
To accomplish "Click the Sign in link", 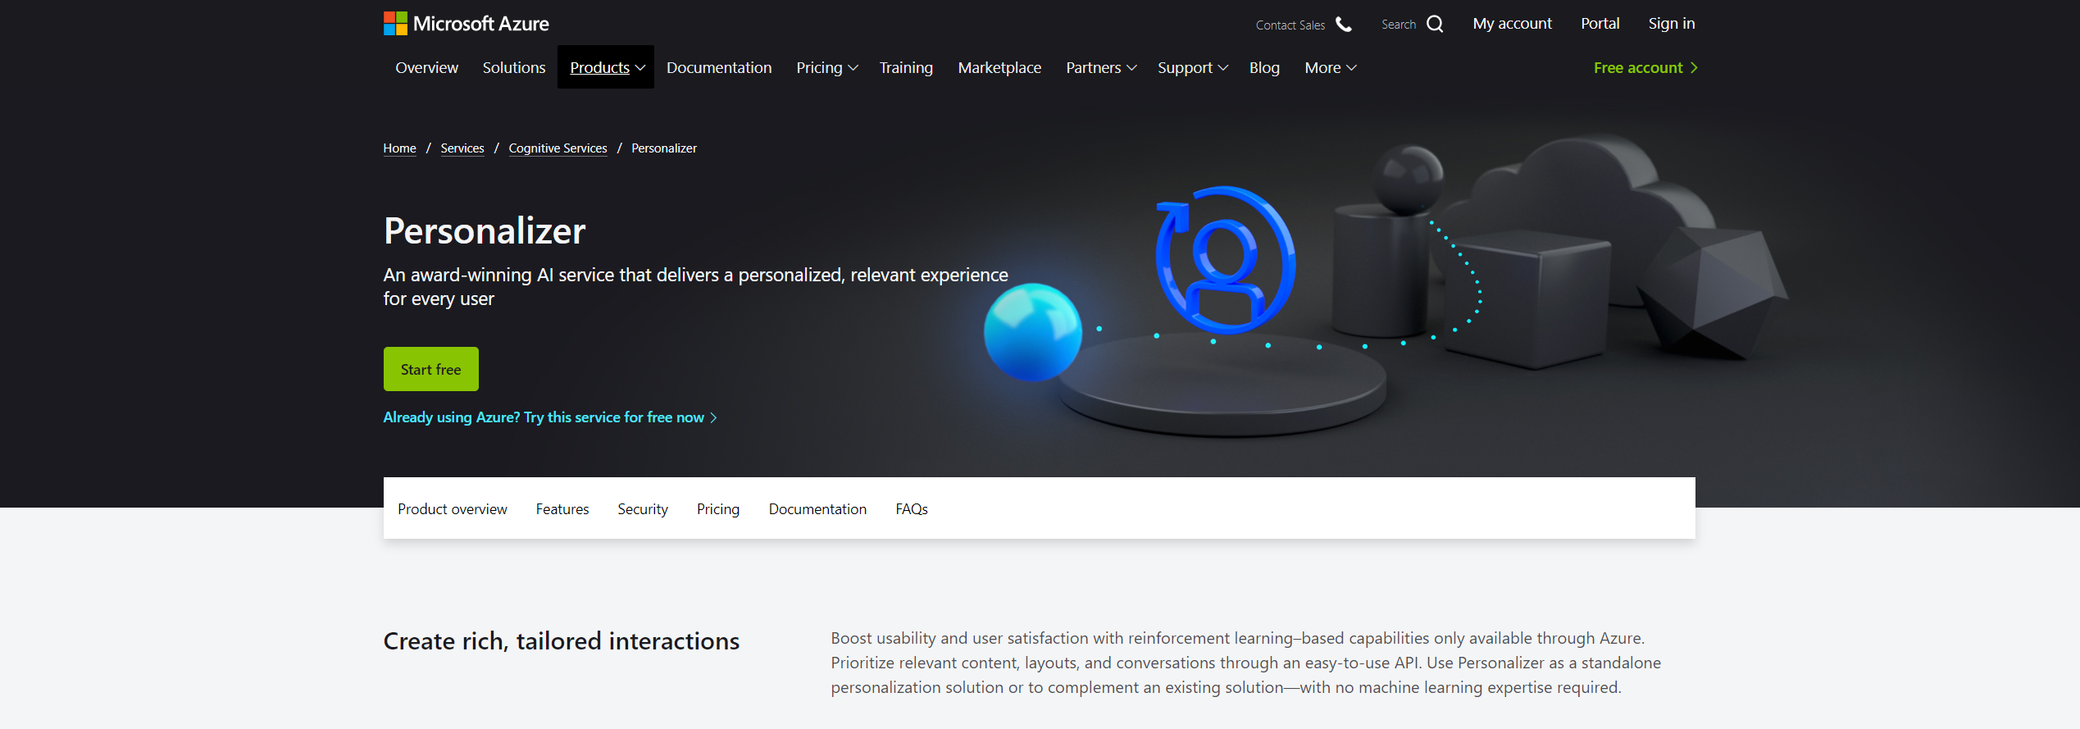I will 1672,24.
